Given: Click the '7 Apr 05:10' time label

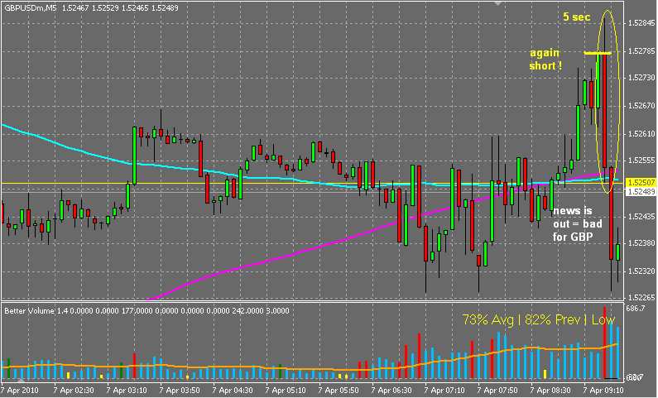Looking at the screenshot, I should coord(285,391).
